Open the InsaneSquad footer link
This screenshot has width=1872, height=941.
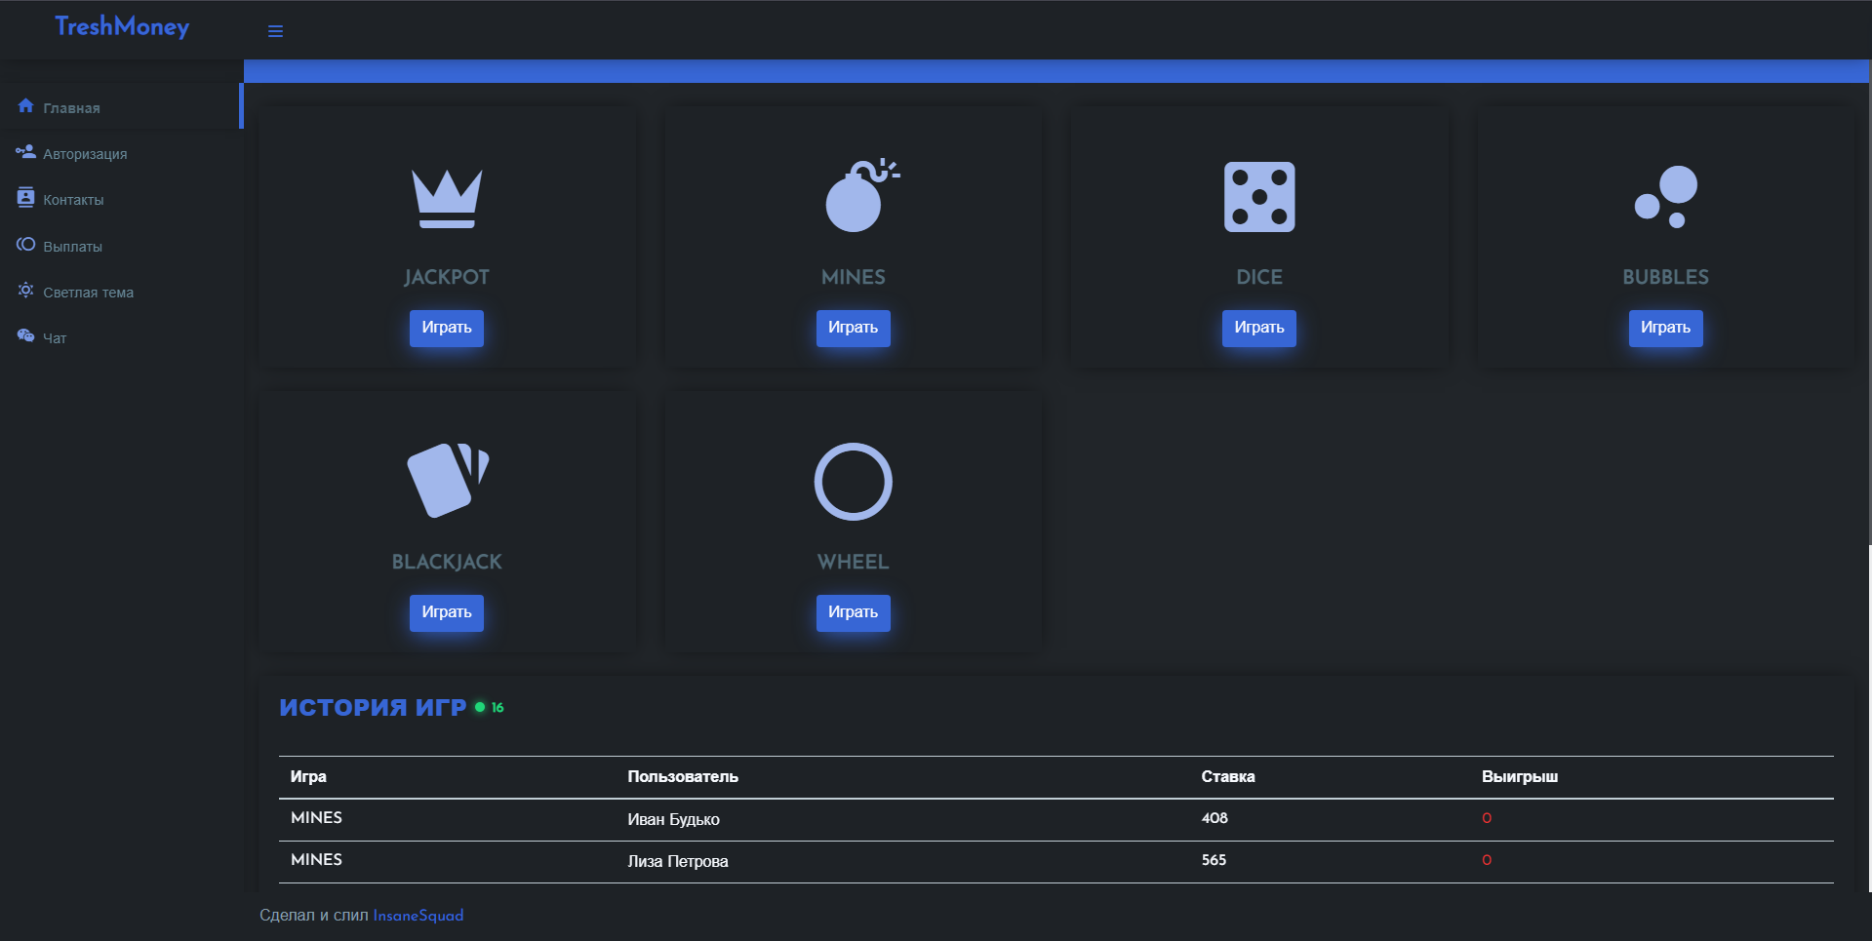pos(418,916)
